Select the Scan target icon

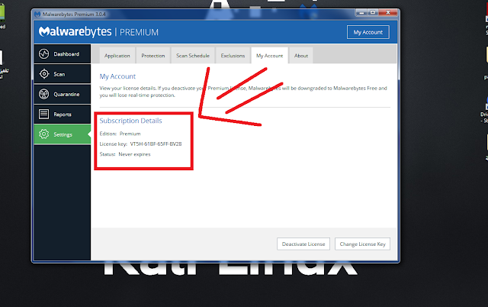click(44, 74)
